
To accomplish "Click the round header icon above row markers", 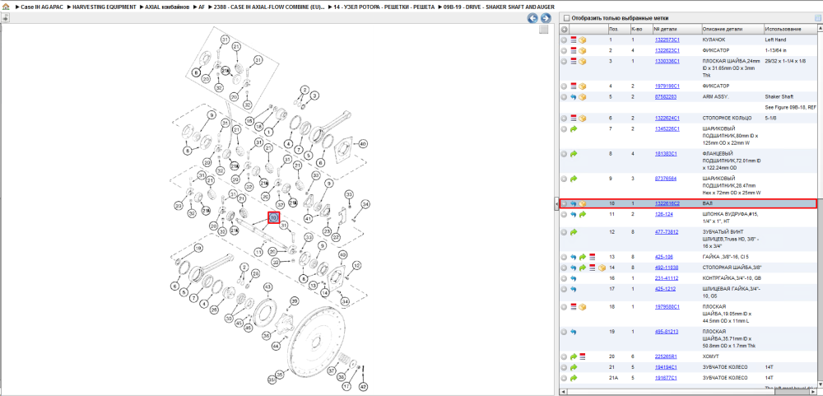I will tap(564, 29).
